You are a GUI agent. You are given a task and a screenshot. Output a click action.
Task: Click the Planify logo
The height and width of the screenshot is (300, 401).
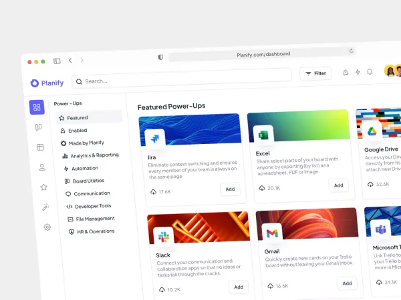(47, 83)
